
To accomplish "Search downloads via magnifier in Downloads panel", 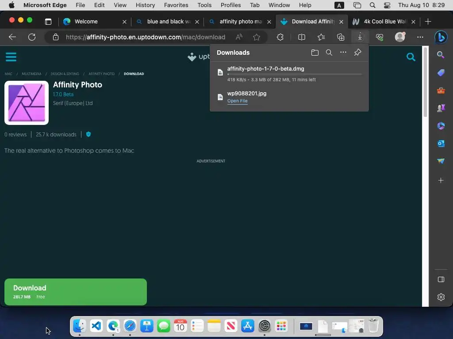I will [x=329, y=53].
